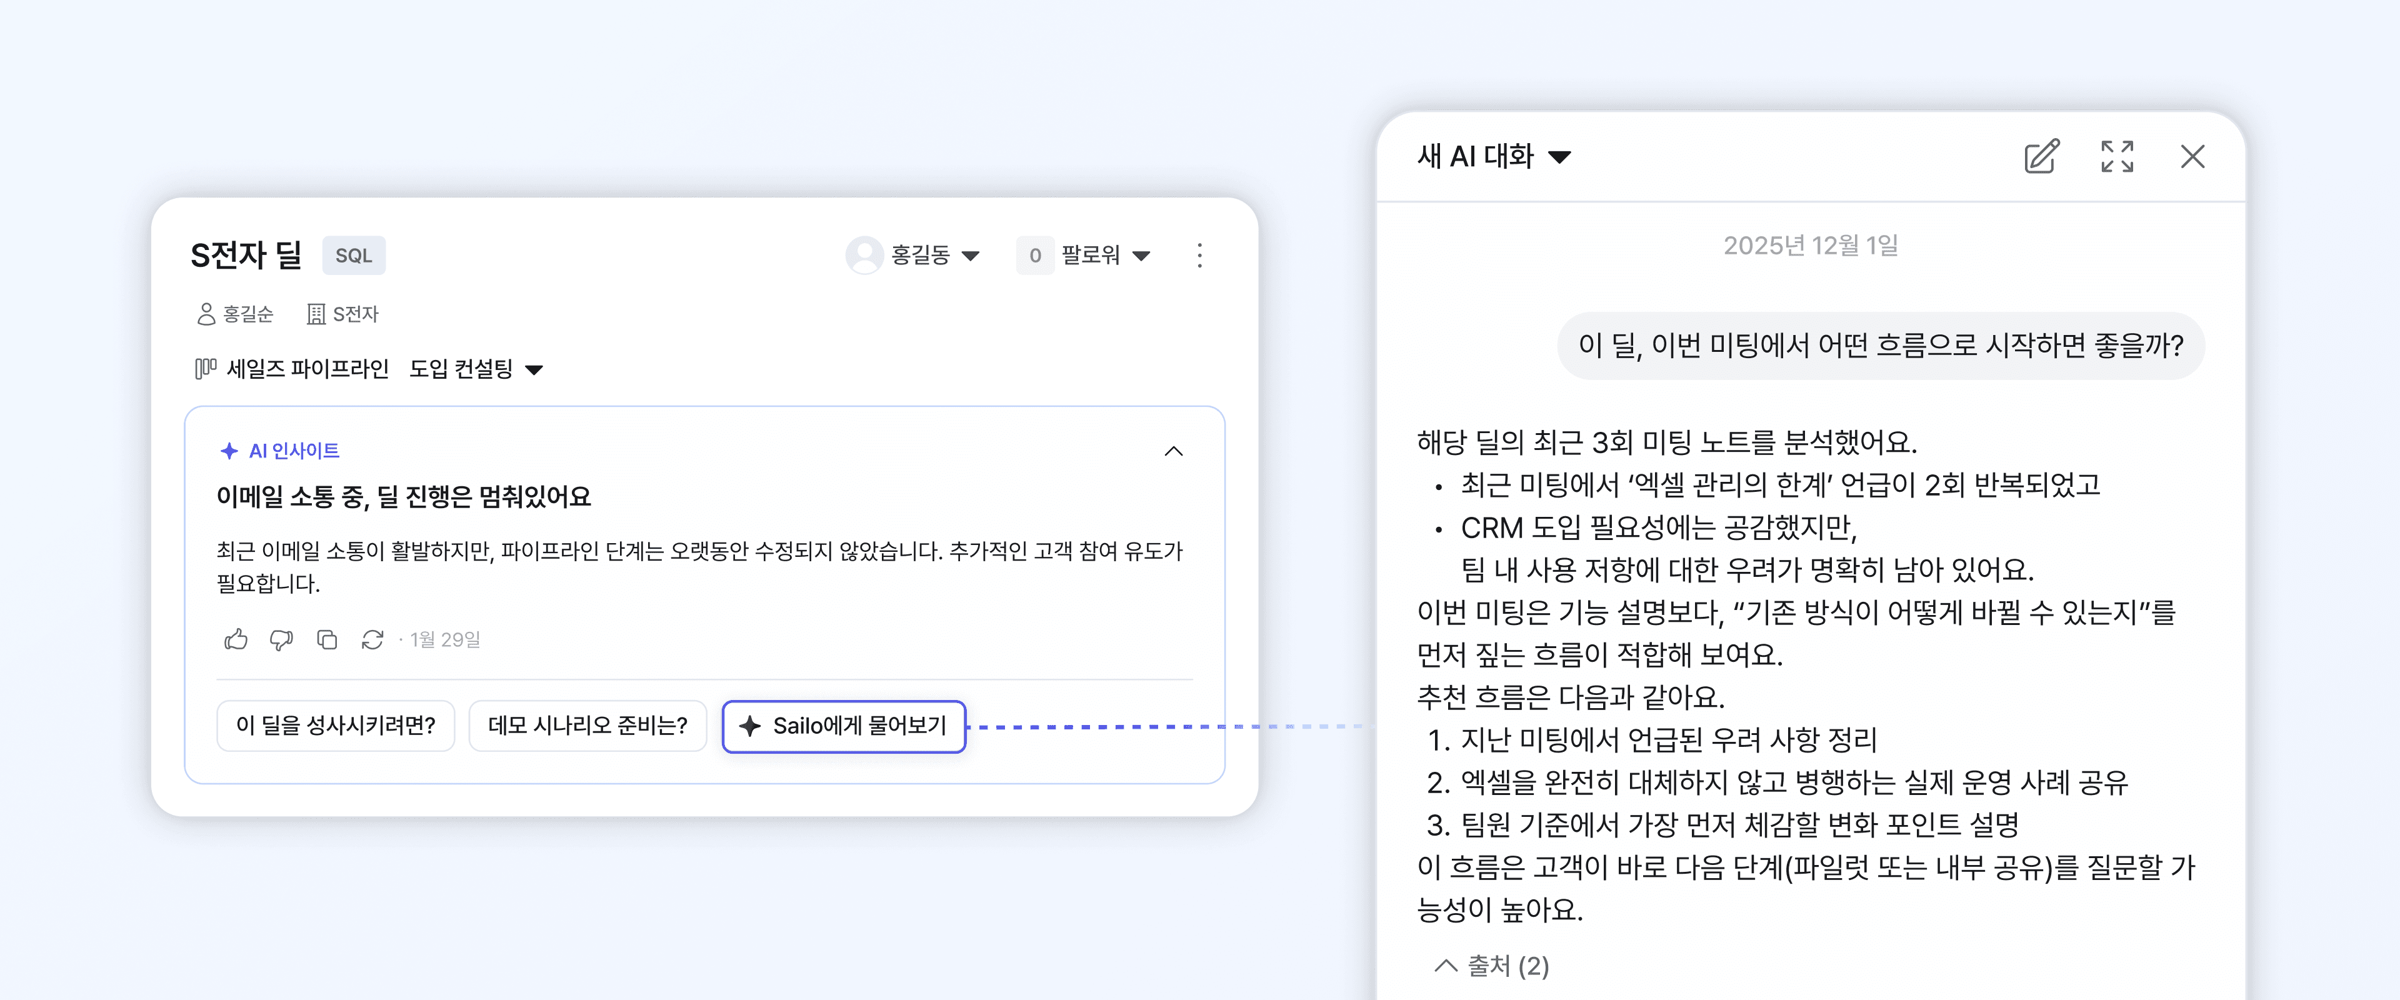Select the 이 딜을 성사시키려면? suggestion

point(336,726)
